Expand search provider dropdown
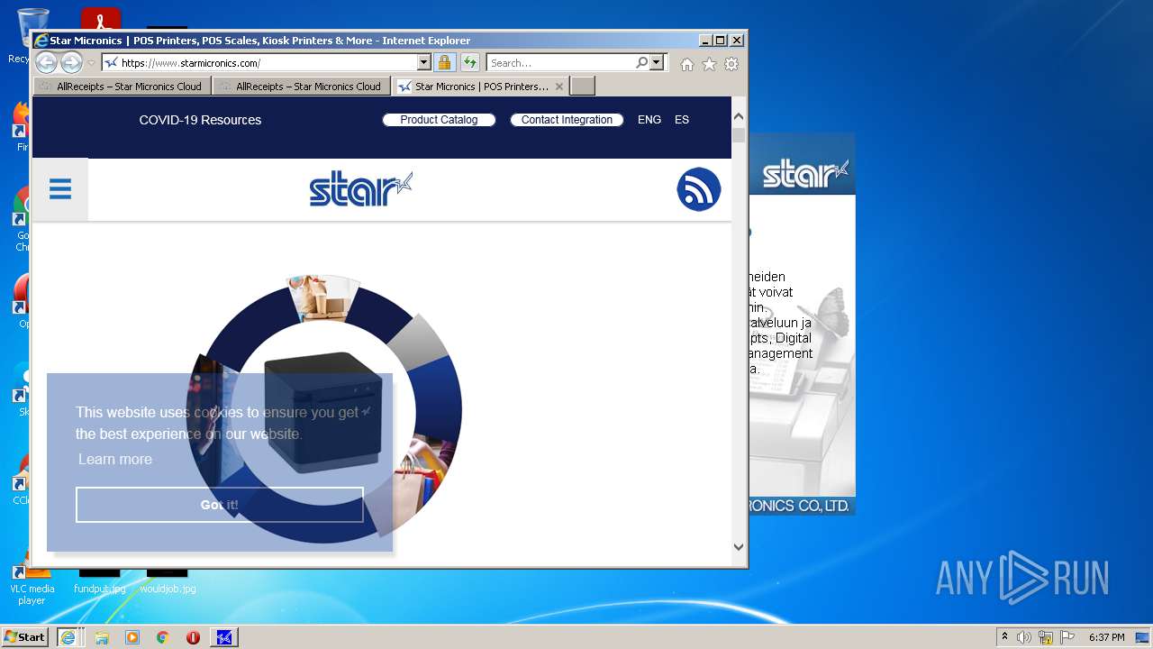The height and width of the screenshot is (649, 1153). click(657, 63)
